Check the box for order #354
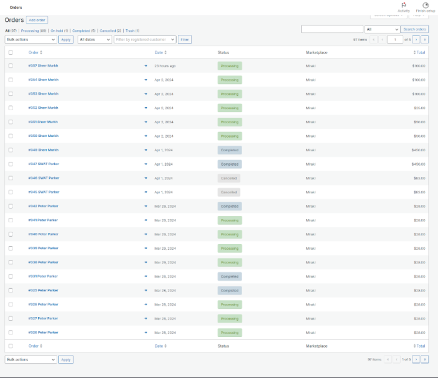Image resolution: width=438 pixels, height=378 pixels. pyautogui.click(x=11, y=80)
